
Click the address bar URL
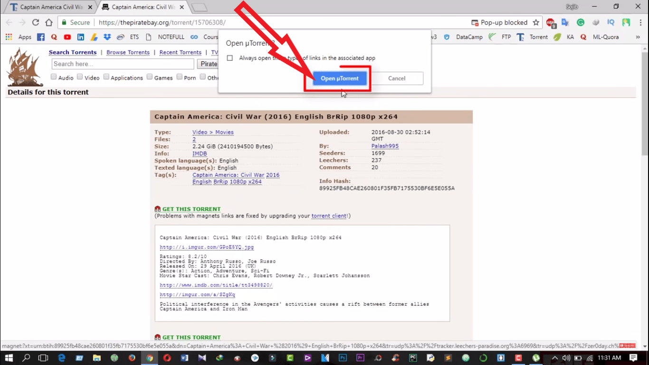[x=162, y=22]
